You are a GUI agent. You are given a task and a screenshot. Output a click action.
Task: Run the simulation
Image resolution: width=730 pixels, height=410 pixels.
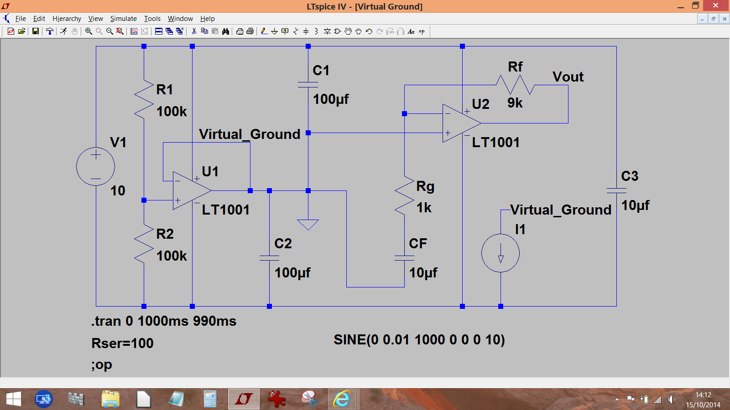(63, 31)
